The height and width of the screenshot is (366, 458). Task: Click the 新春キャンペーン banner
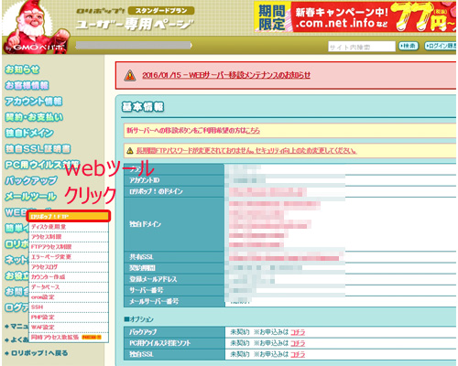click(355, 16)
